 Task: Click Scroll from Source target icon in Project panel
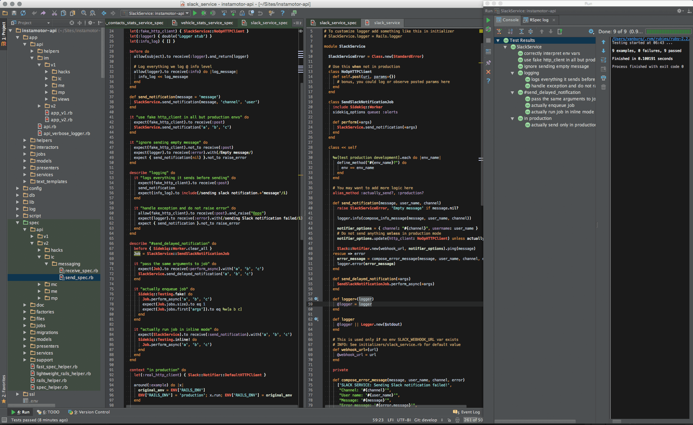72,23
